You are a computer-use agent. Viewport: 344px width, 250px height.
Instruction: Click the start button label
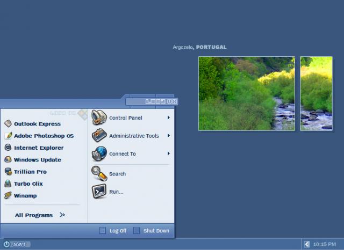click(19, 244)
